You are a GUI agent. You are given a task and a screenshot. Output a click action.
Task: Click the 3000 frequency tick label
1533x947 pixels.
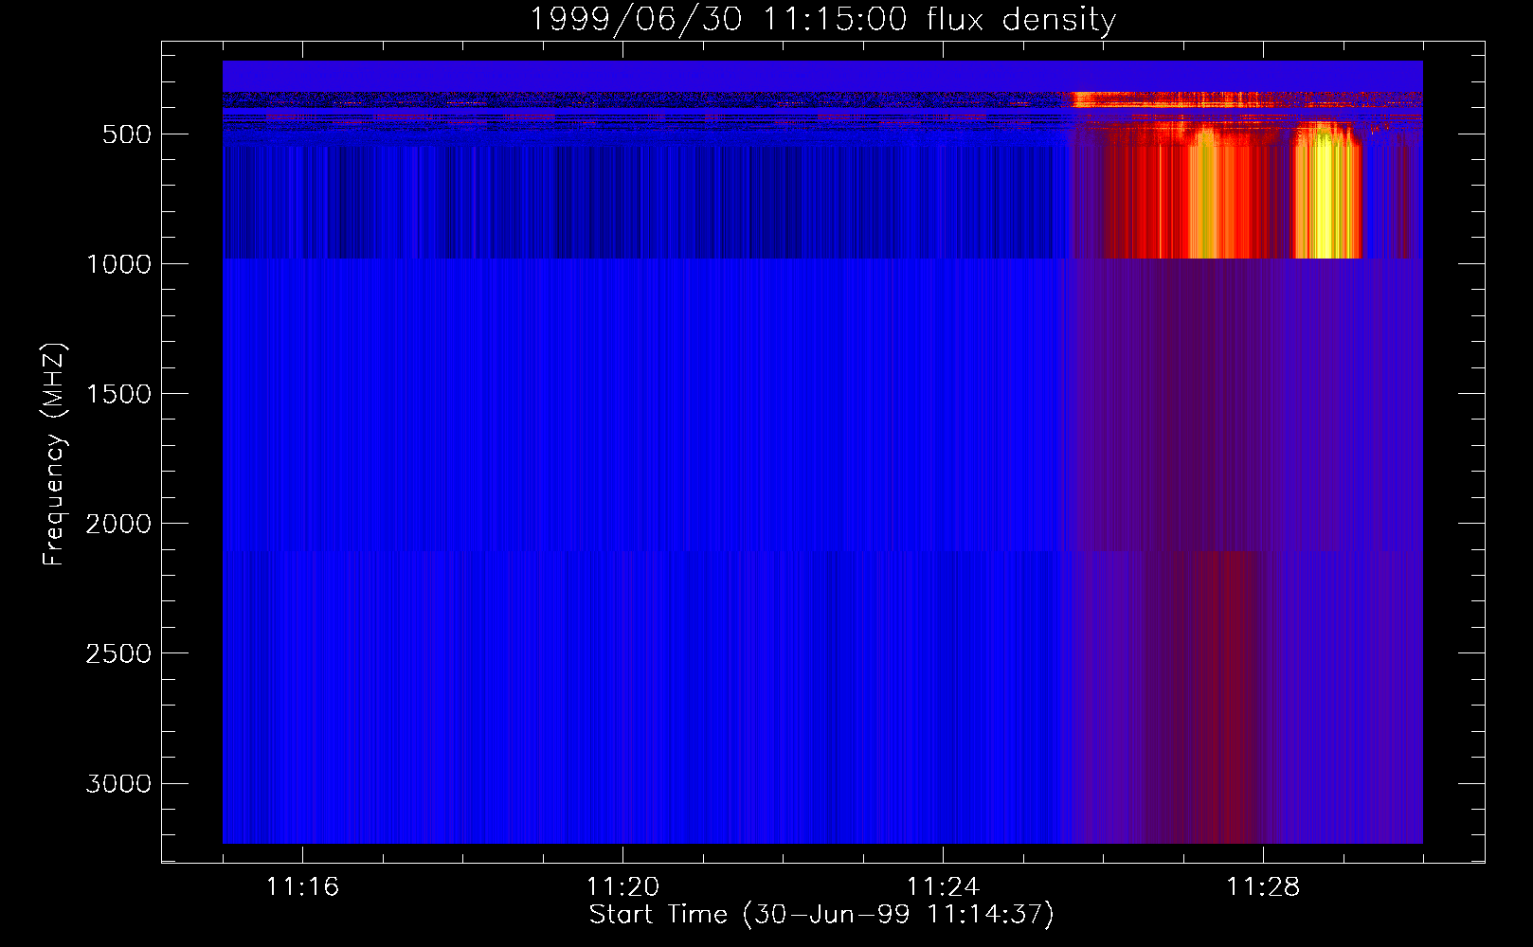pyautogui.click(x=118, y=784)
